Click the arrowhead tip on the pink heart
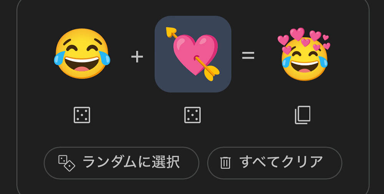 coord(171,31)
